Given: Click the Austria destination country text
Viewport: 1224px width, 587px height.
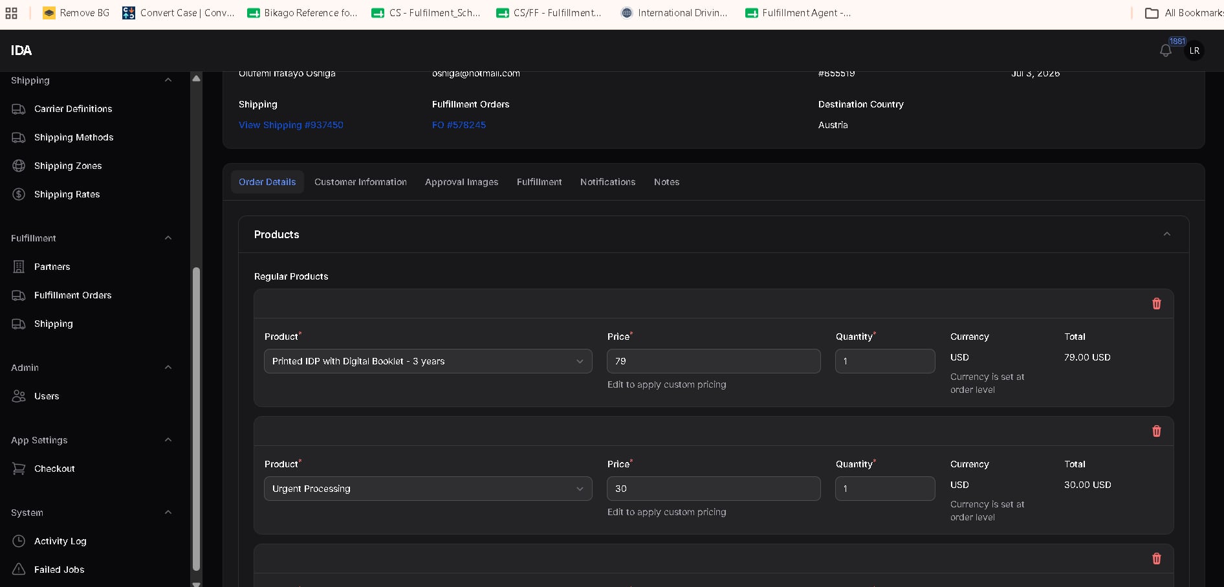Looking at the screenshot, I should 833,125.
